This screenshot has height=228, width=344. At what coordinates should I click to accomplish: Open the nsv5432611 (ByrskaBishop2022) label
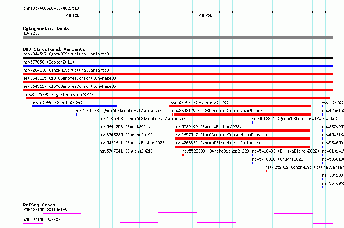[133, 143]
